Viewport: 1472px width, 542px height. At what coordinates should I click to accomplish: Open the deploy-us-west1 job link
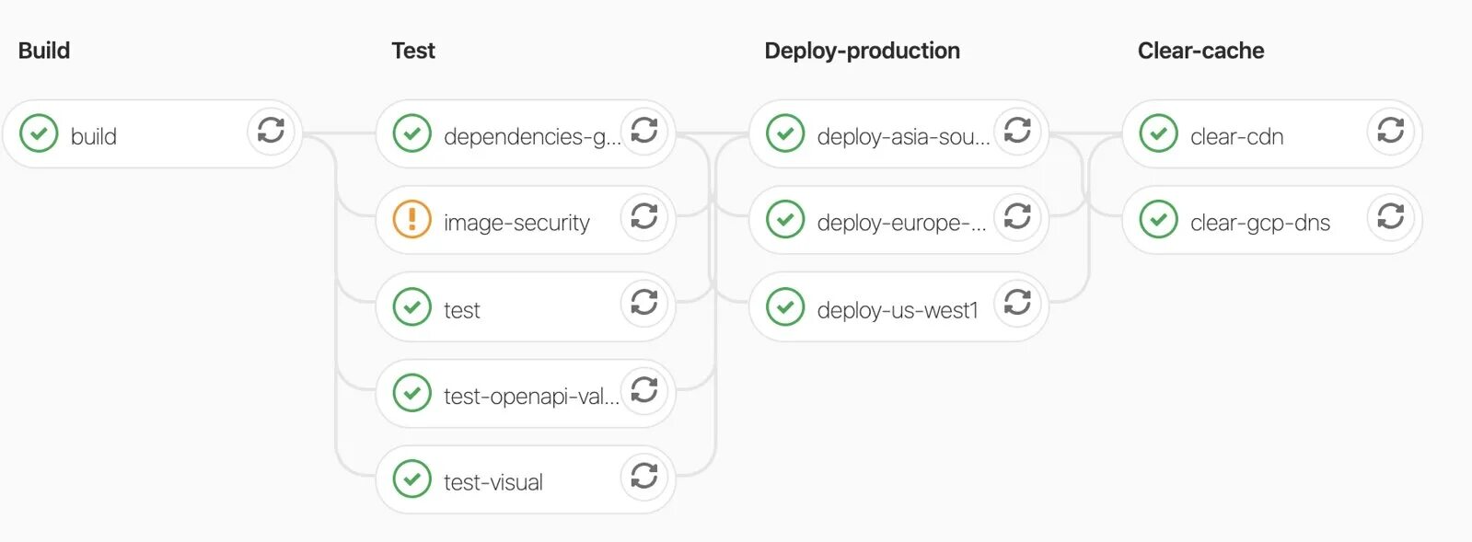(897, 310)
